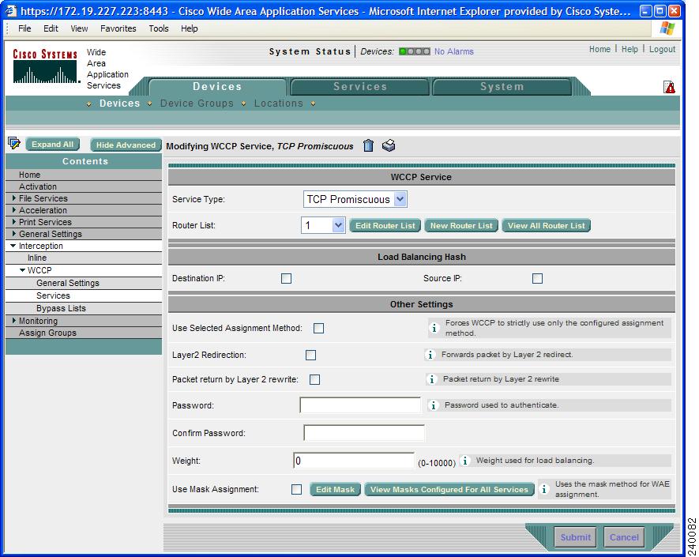Image resolution: width=699 pixels, height=557 pixels.
Task: Expand the Monitoring node
Action: [14, 321]
